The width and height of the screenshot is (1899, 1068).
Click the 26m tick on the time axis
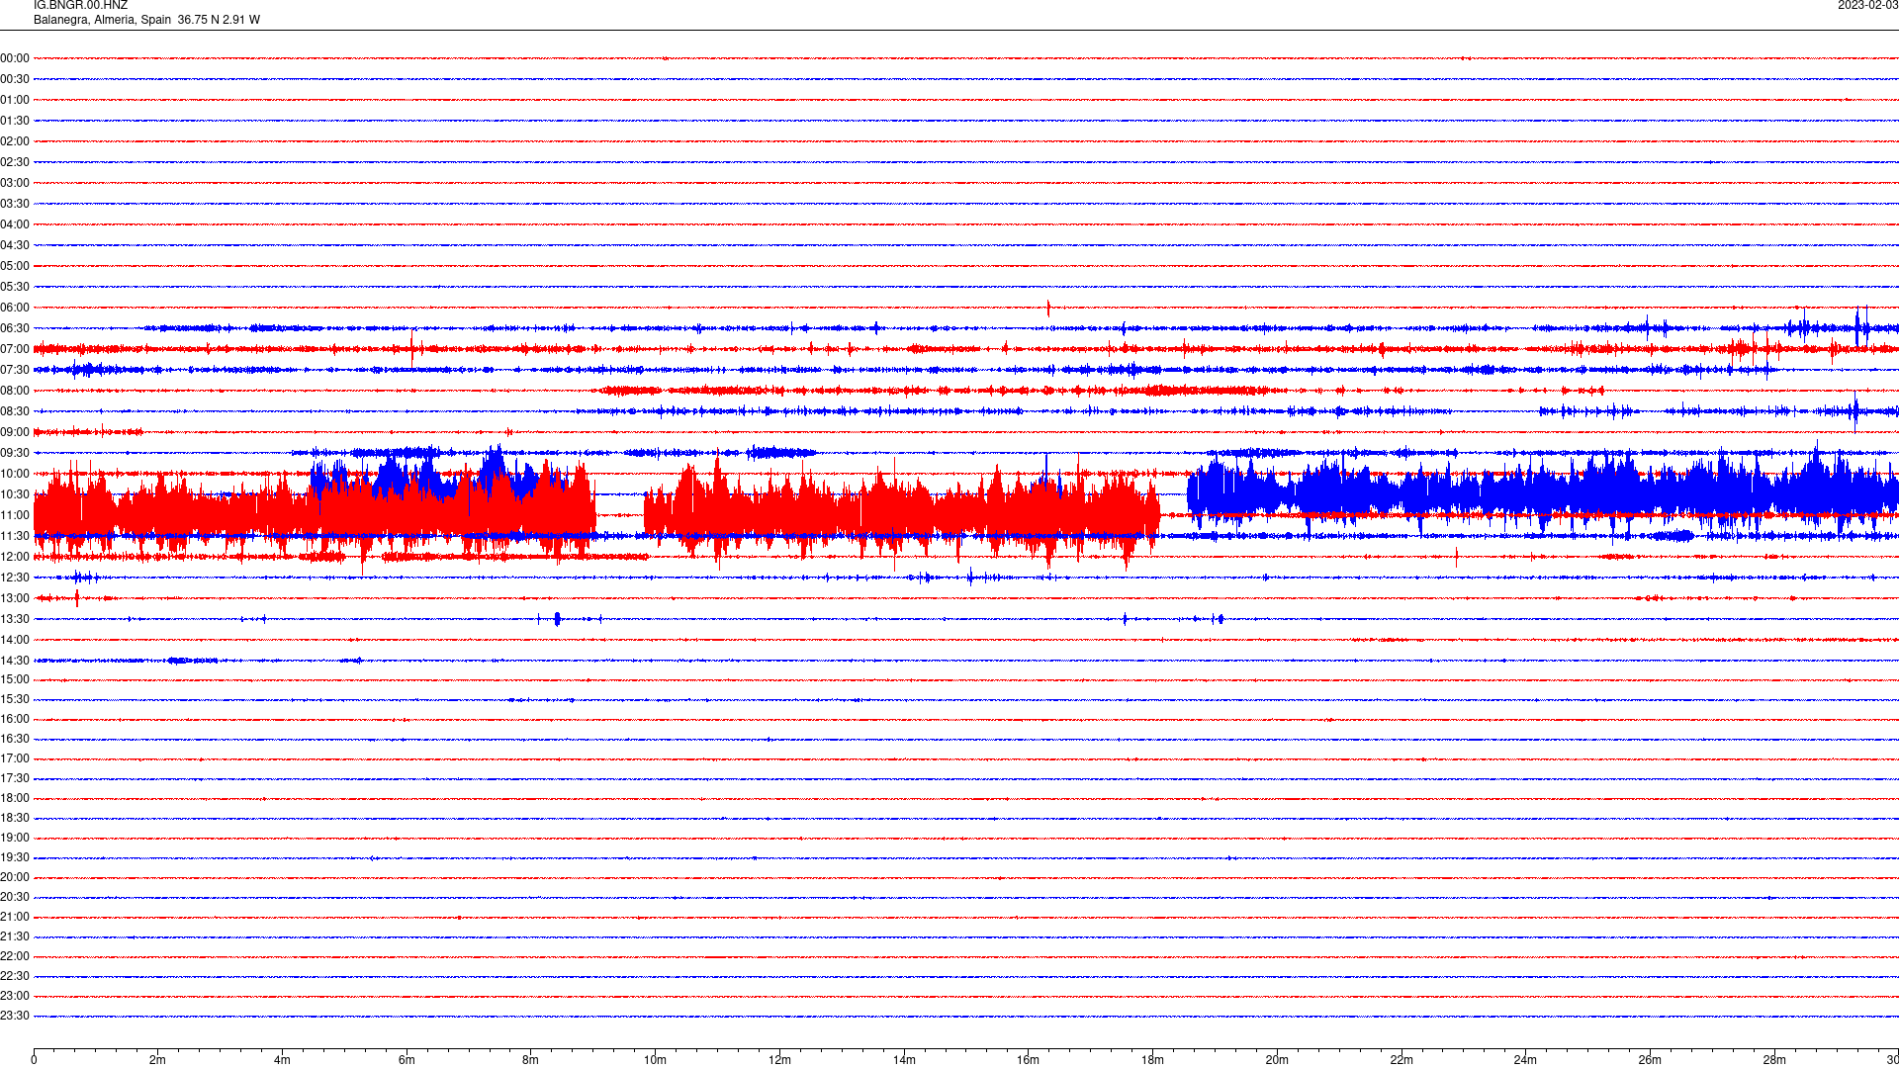click(x=1650, y=1060)
